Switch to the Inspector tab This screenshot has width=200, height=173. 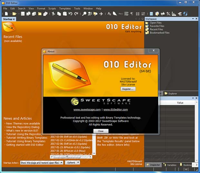[153, 165]
